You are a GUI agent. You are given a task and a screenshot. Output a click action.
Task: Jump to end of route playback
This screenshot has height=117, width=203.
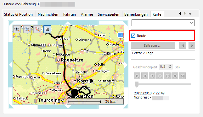(175, 76)
